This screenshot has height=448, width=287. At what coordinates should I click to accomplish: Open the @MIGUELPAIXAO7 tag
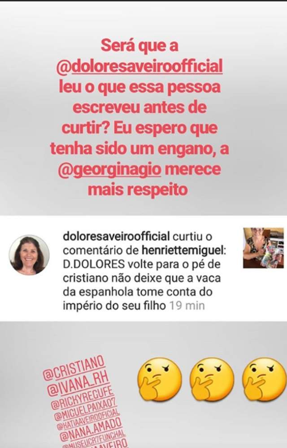pyautogui.click(x=86, y=410)
